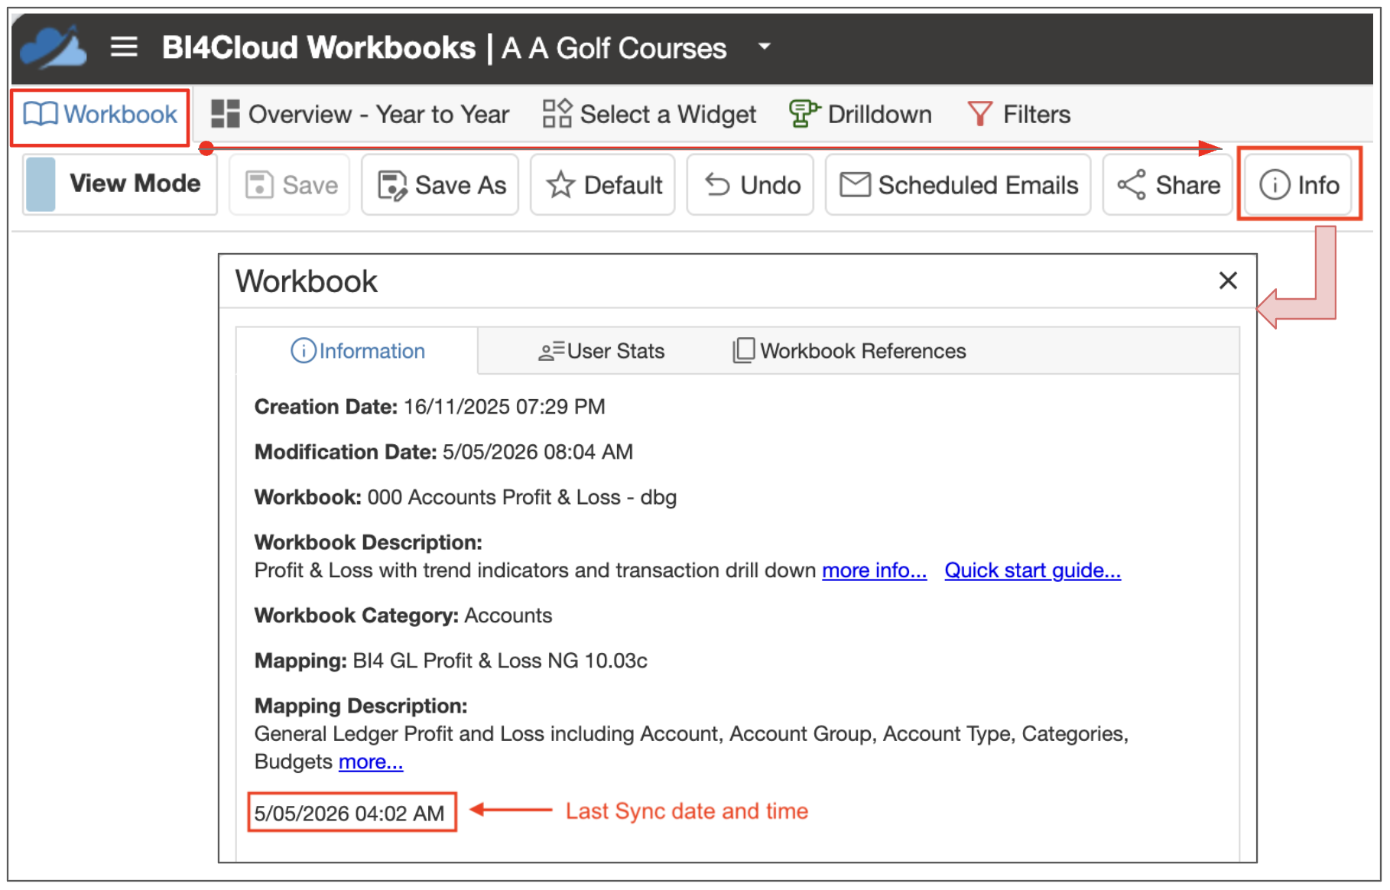The image size is (1390, 890).
Task: Follow the more info... link
Action: pos(874,570)
